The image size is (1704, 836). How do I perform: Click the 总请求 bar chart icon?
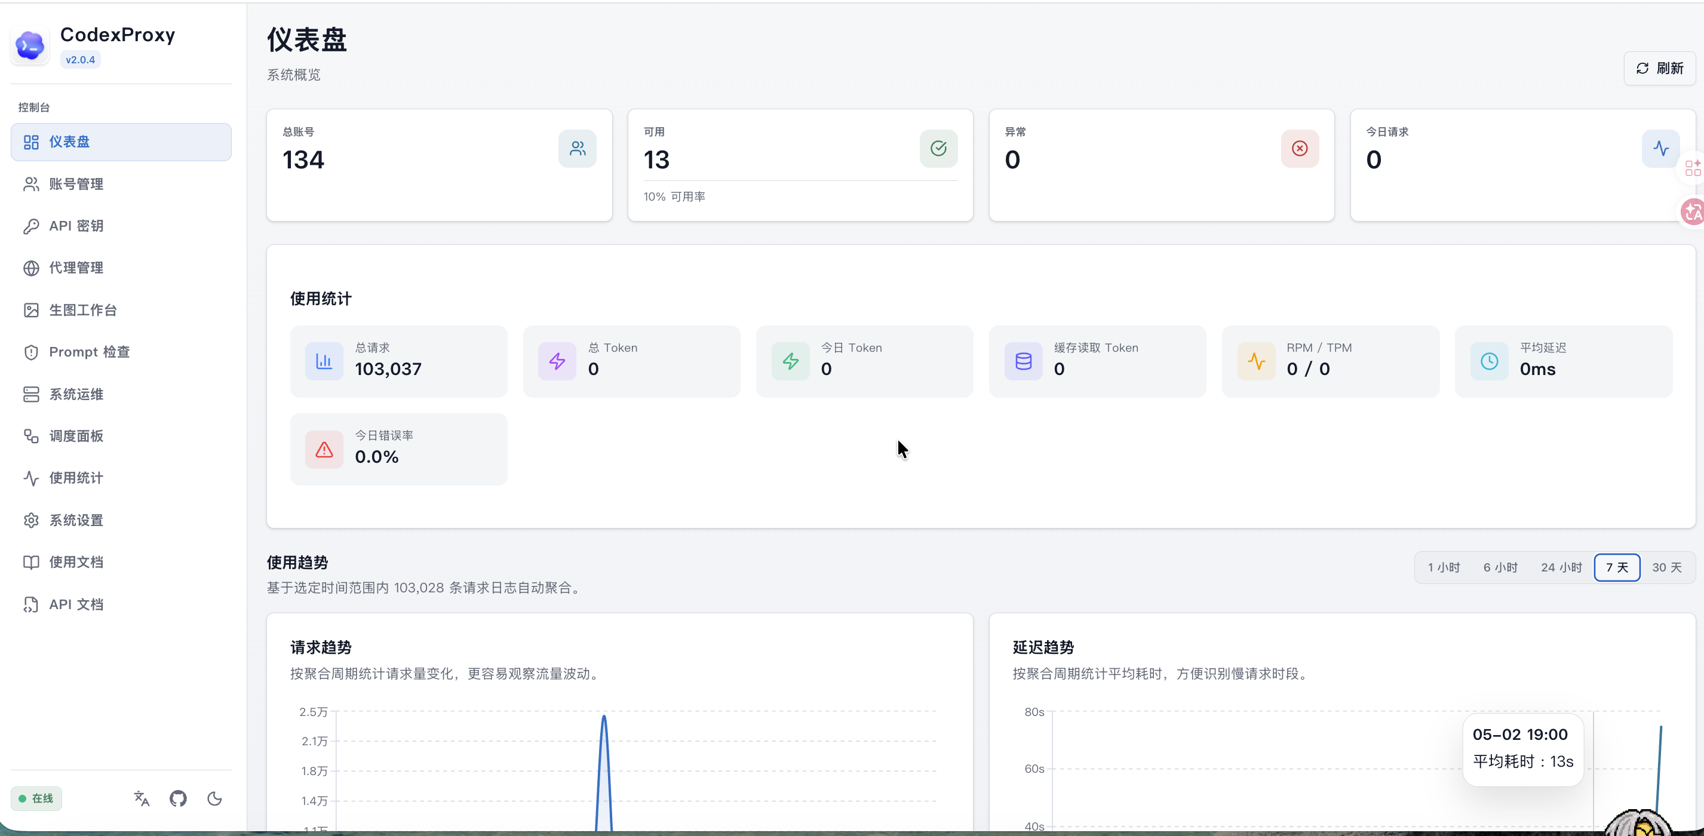(x=324, y=361)
